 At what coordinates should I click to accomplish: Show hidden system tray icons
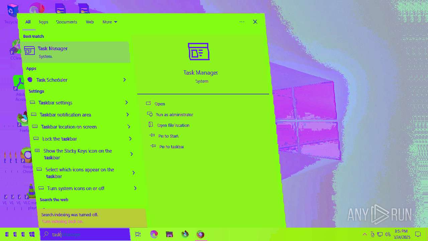pos(364,234)
